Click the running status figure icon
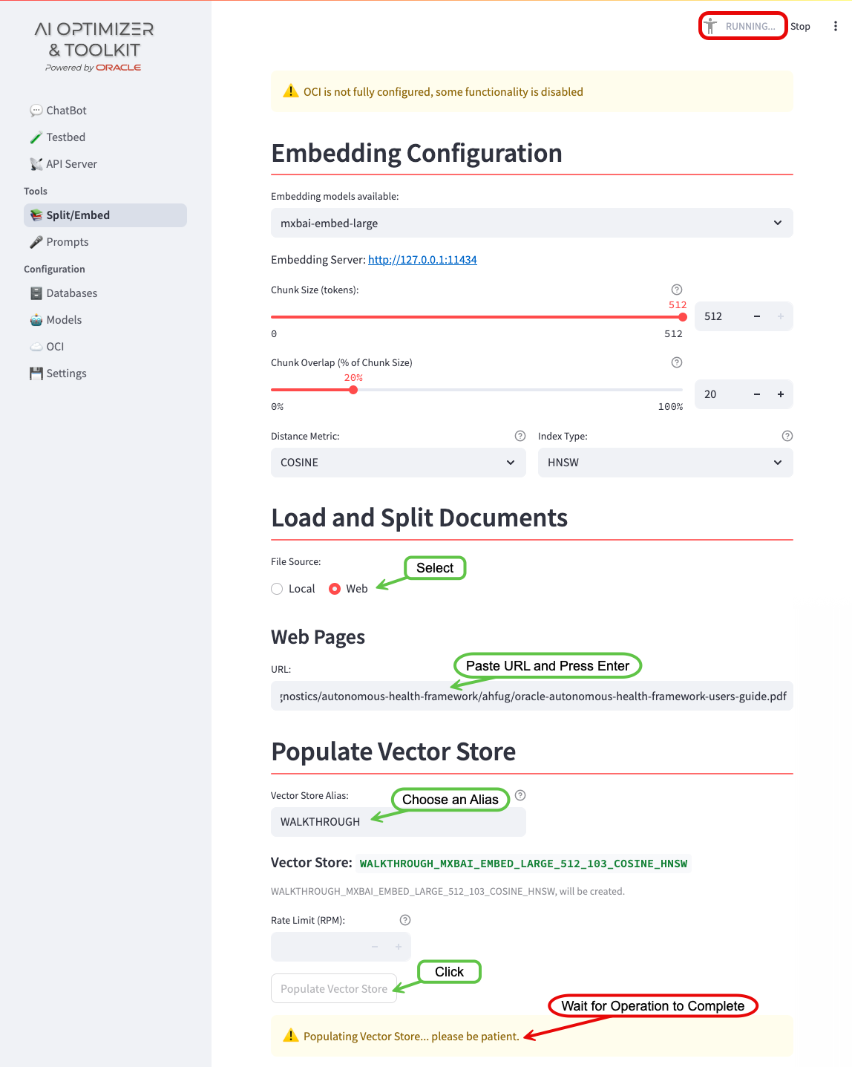The image size is (852, 1067). click(x=711, y=26)
